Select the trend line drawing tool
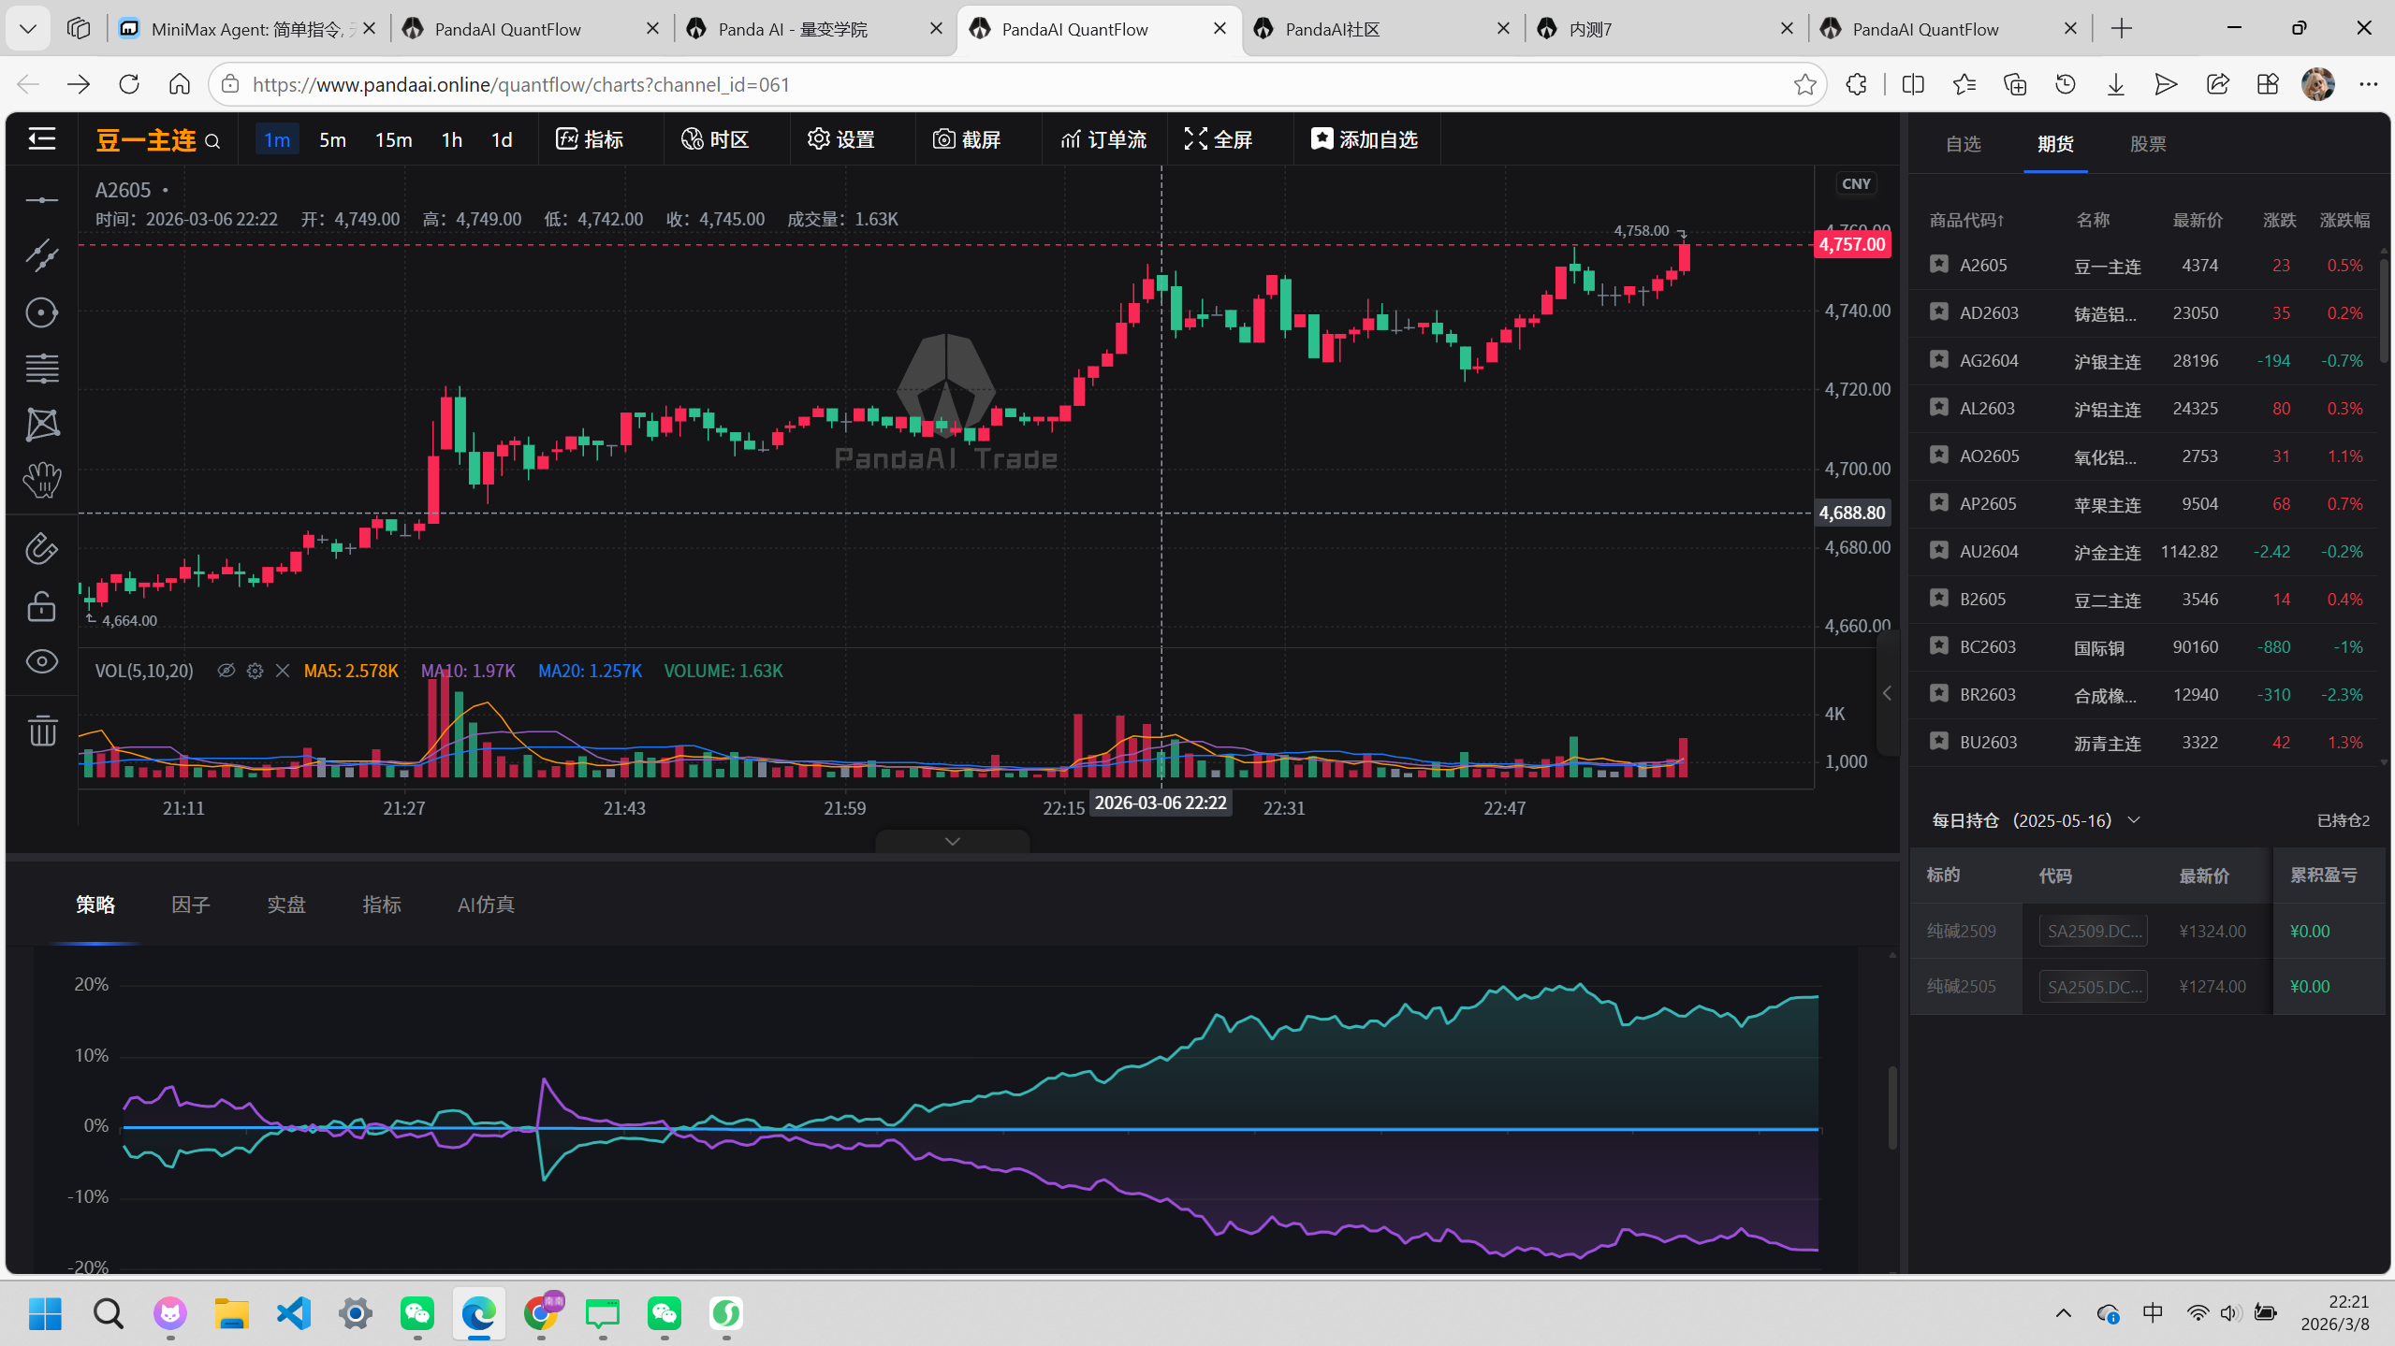This screenshot has height=1346, width=2395. (x=42, y=255)
